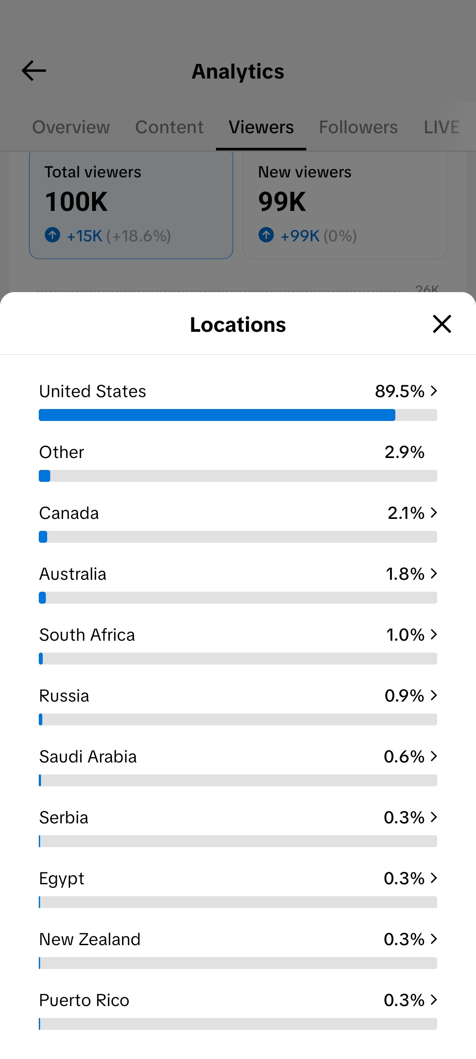Switch to the Content tab
The height and width of the screenshot is (1059, 476).
(x=169, y=127)
